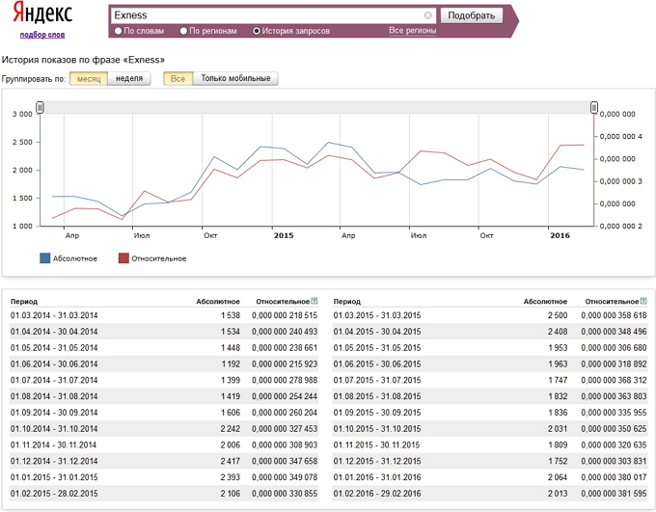Select row 01.04.2015 - 30.04.2015

[490, 332]
